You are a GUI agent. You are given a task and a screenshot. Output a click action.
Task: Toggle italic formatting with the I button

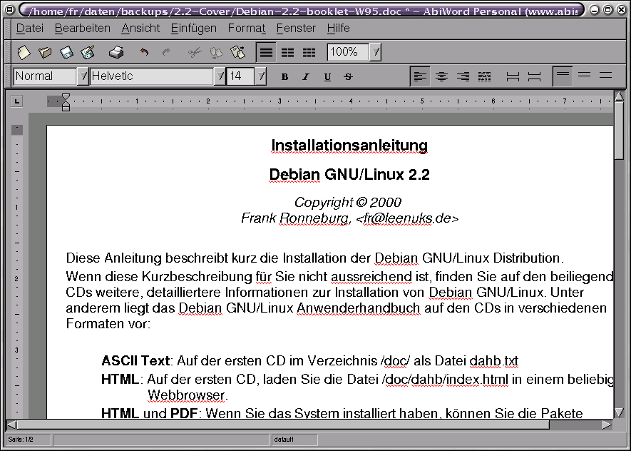coord(306,76)
